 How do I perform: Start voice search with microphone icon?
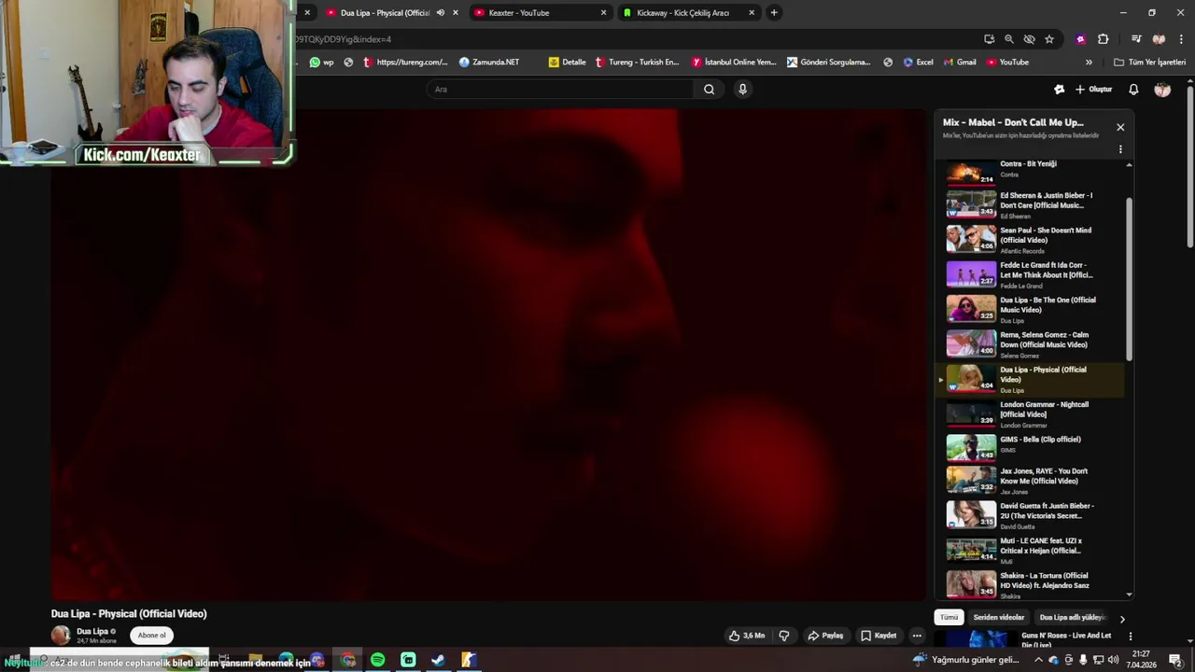pyautogui.click(x=743, y=90)
